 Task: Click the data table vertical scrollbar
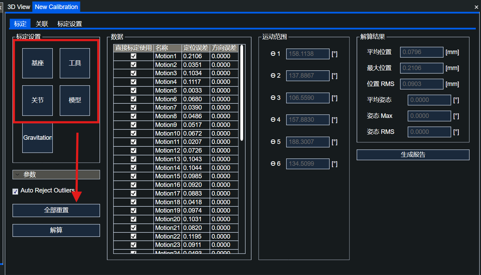point(242,93)
